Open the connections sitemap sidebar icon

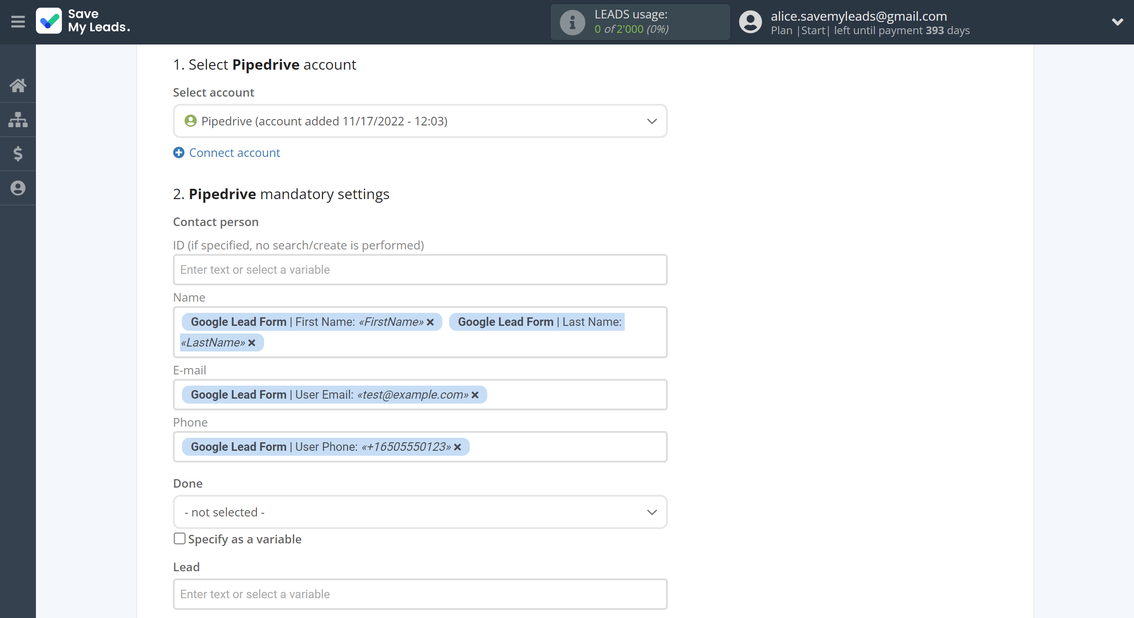[18, 120]
